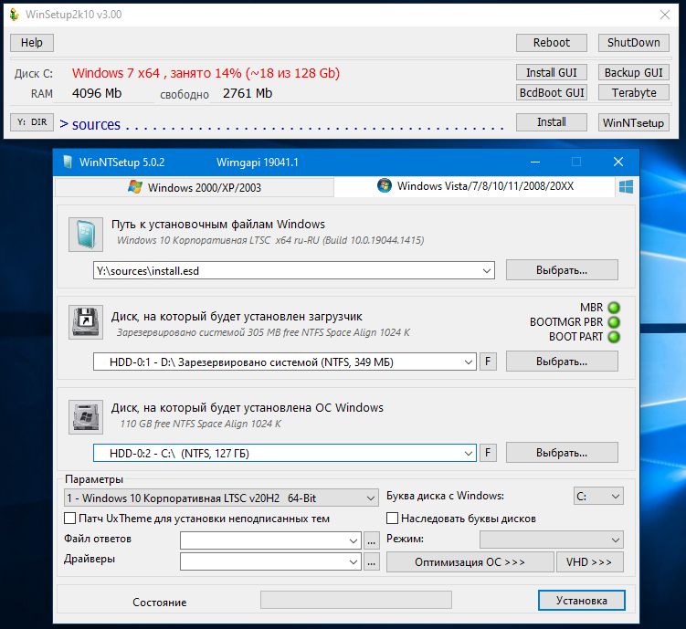Open Backup GUI in WinSetup2k10

634,72
